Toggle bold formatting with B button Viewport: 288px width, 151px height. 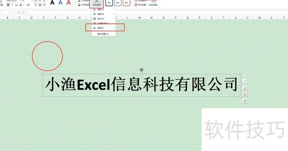(x=8, y=5)
